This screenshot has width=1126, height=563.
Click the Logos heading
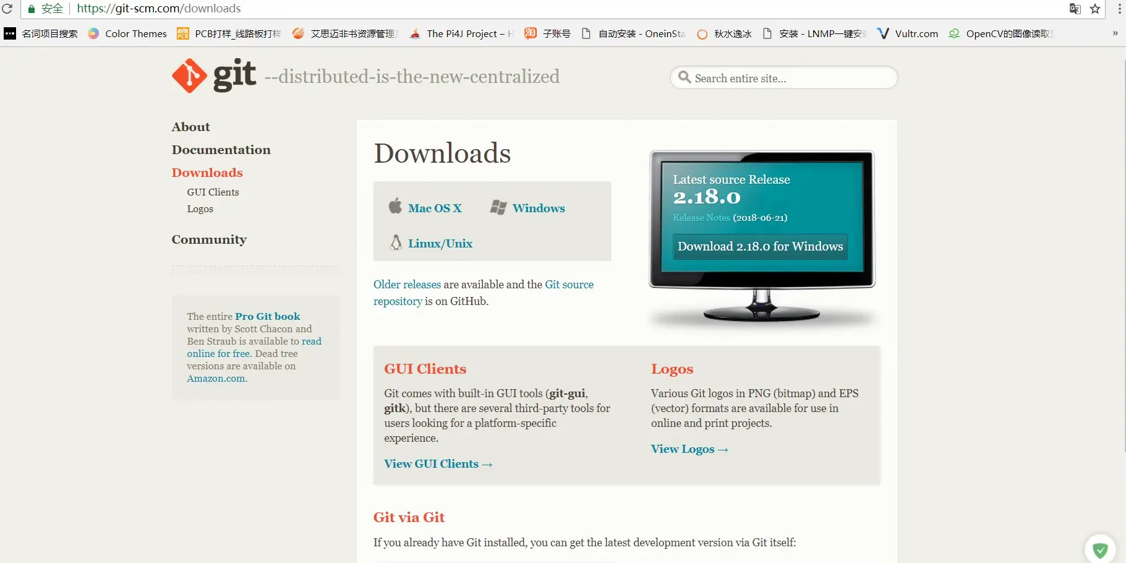point(672,369)
